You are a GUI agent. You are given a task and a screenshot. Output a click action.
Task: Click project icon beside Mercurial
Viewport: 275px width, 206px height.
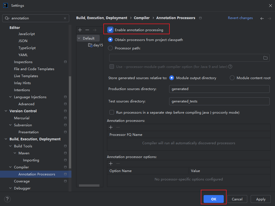tap(66, 118)
